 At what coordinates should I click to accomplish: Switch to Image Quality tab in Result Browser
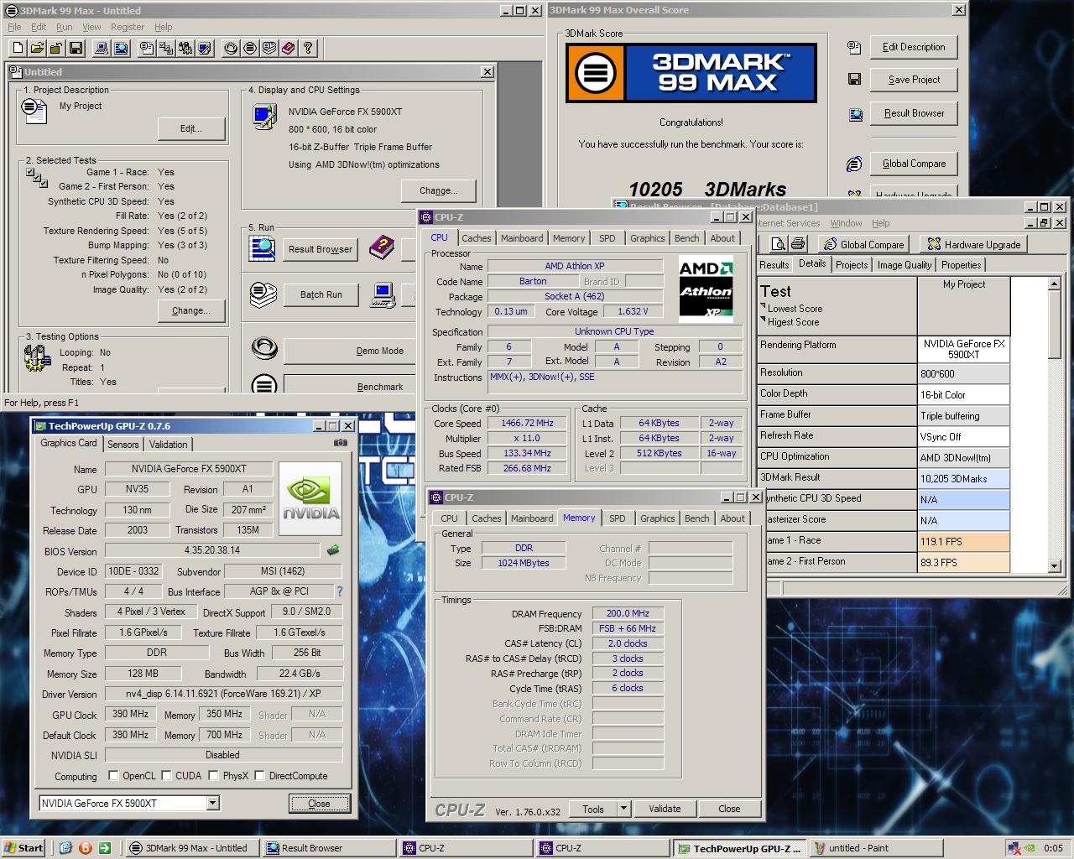pyautogui.click(x=905, y=265)
